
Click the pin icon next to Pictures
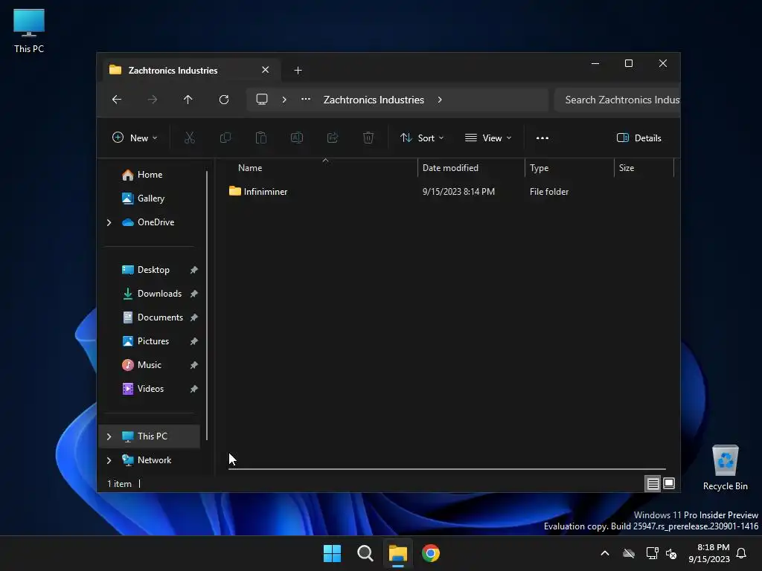194,341
